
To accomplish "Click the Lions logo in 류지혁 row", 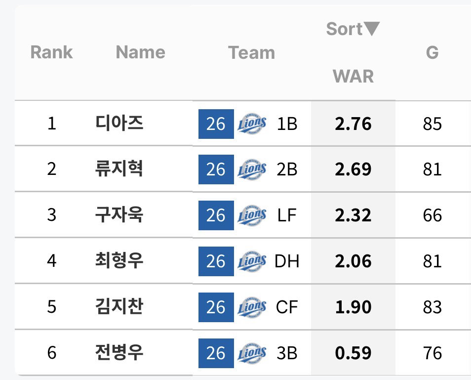I will (252, 169).
